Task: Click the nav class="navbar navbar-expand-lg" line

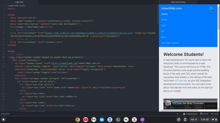Action: pyautogui.click(x=46, y=57)
